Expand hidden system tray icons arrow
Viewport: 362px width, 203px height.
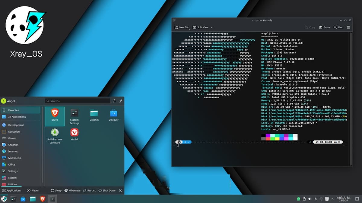332,199
